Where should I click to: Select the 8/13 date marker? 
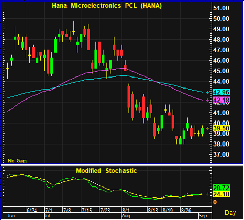tap(153, 210)
